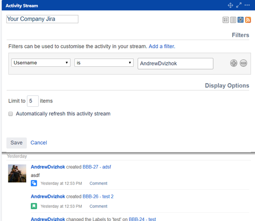Click Comment under the BBB-26 entry

click(98, 206)
